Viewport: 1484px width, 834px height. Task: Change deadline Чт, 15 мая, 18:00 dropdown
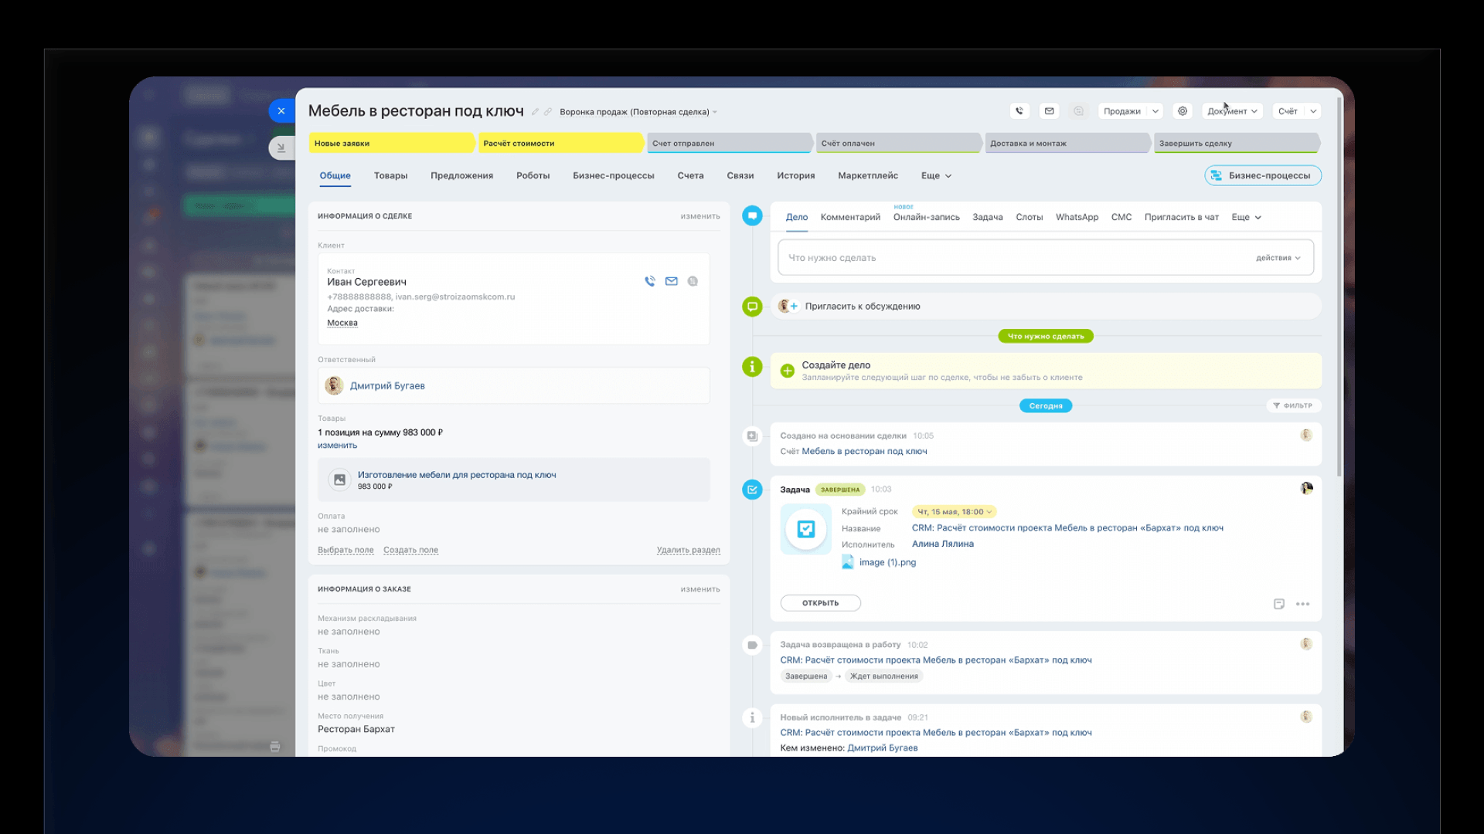click(x=955, y=512)
